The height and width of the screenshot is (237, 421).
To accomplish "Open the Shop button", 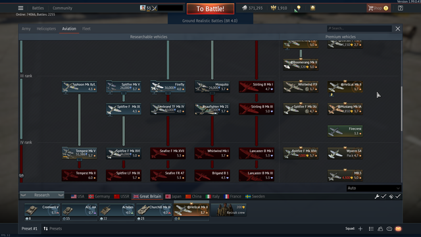I will point(379,8).
